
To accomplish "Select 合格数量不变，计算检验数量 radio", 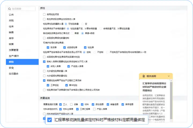I will (x=101, y=29).
